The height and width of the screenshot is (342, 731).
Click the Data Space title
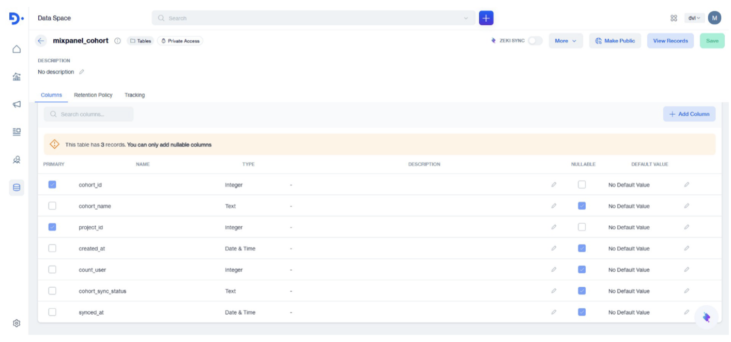pyautogui.click(x=54, y=18)
